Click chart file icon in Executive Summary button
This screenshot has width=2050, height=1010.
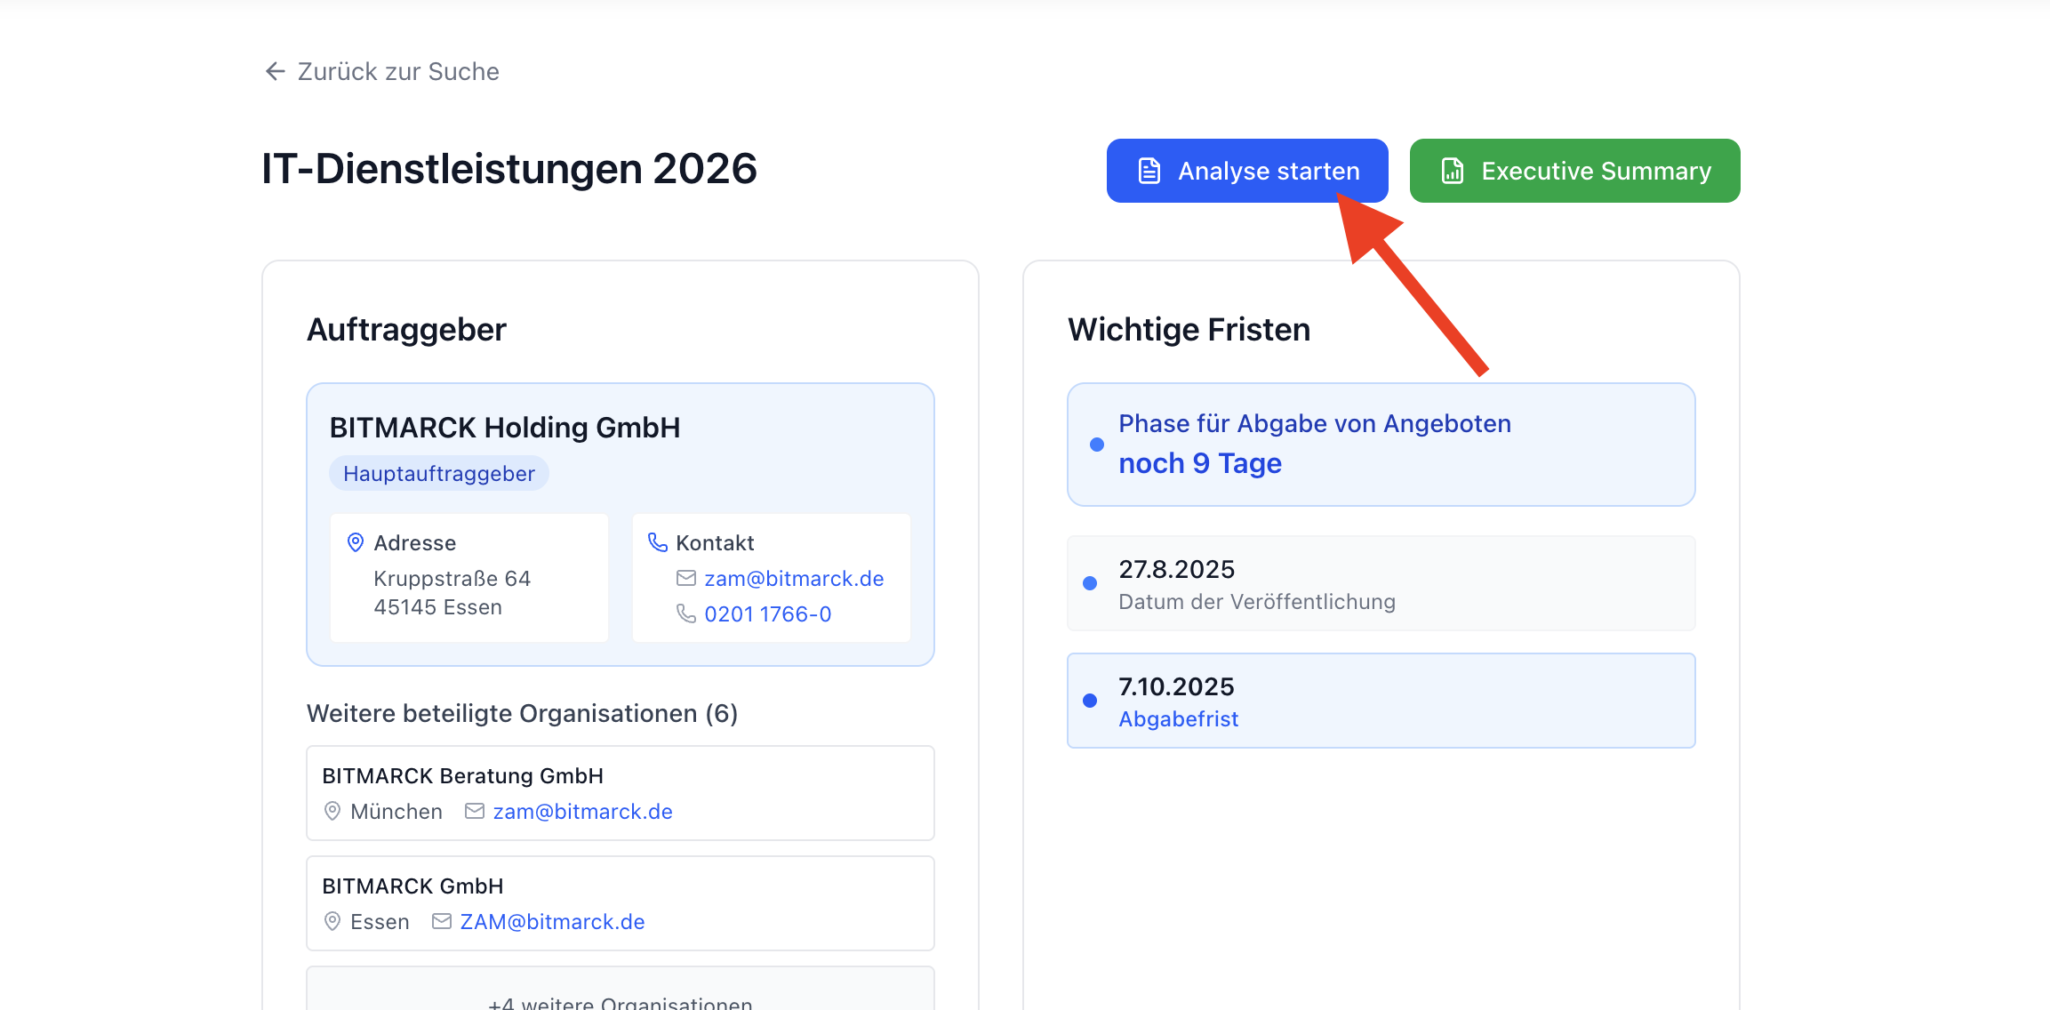pos(1452,171)
